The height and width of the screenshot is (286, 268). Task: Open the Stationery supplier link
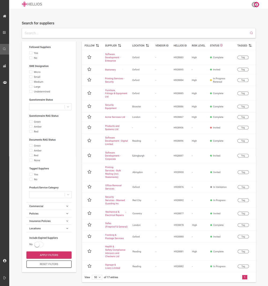point(110,70)
